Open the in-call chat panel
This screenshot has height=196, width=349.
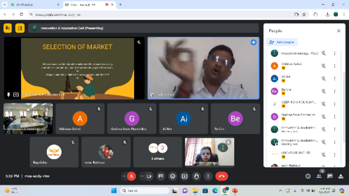tap(330, 176)
